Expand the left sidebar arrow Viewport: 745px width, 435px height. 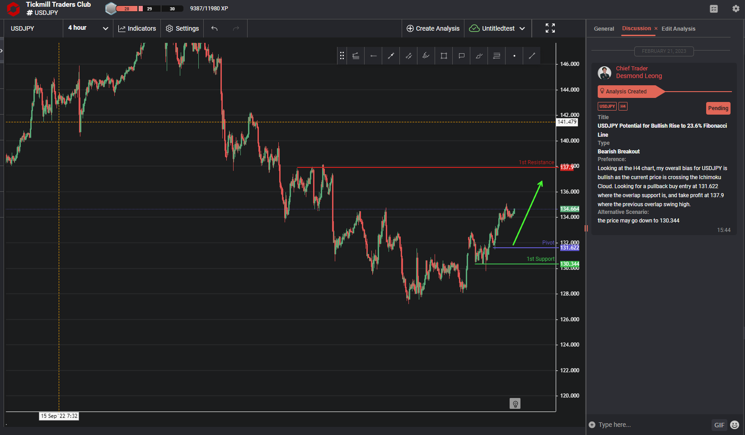point(2,51)
